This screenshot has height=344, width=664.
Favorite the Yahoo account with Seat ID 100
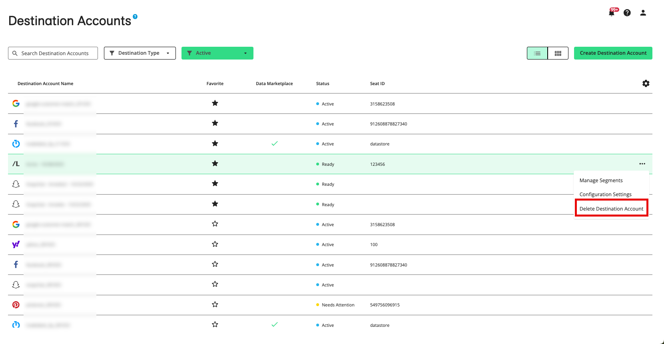click(x=215, y=244)
